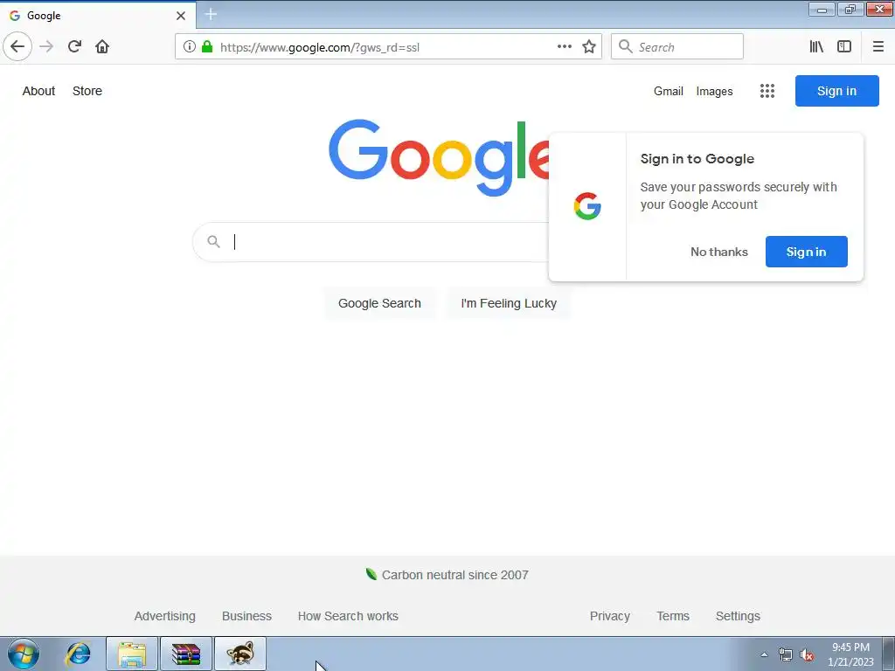Open Google Images link
The width and height of the screenshot is (895, 671).
714,91
